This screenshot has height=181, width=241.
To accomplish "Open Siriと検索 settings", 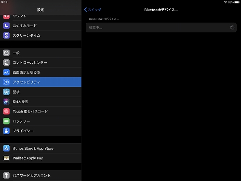I will pos(40,101).
